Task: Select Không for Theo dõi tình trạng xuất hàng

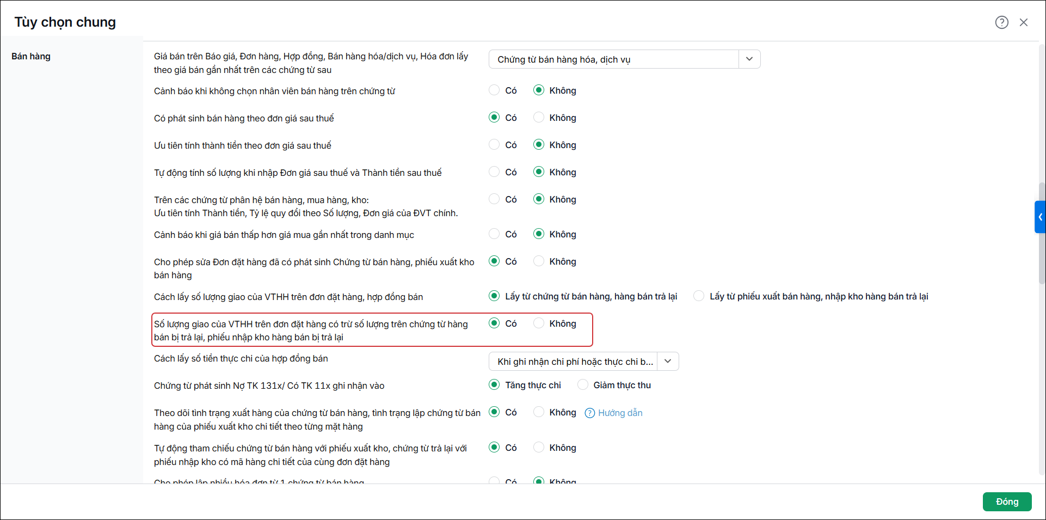Action: coord(539,412)
